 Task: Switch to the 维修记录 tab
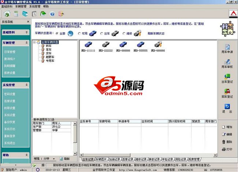coord(141,160)
